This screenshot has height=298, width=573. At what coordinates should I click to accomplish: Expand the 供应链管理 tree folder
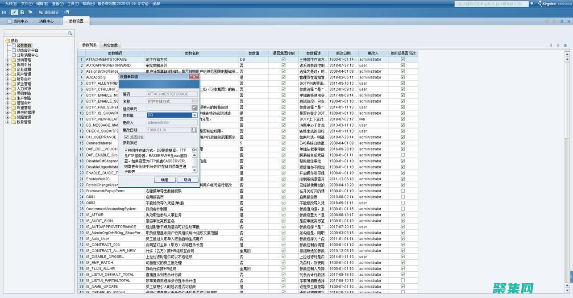point(7,112)
